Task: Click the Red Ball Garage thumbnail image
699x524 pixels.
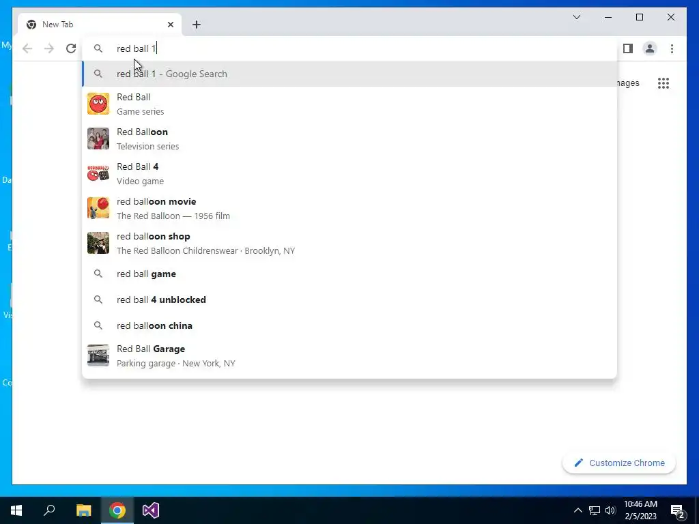Action: tap(98, 355)
